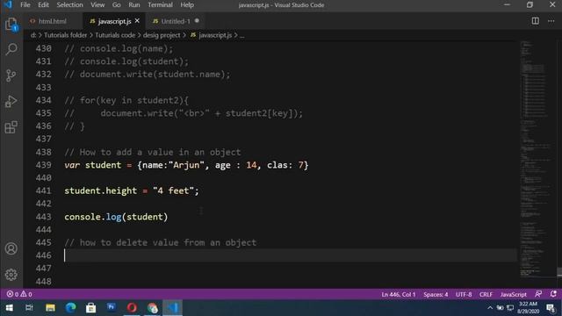Click line 443 'console.log(student)'
The image size is (562, 316).
coord(116,217)
